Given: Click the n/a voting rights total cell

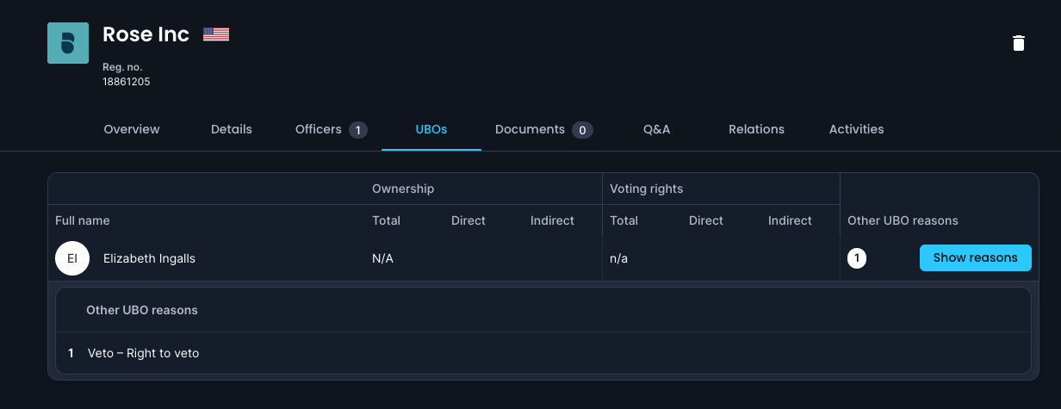Looking at the screenshot, I should [618, 258].
